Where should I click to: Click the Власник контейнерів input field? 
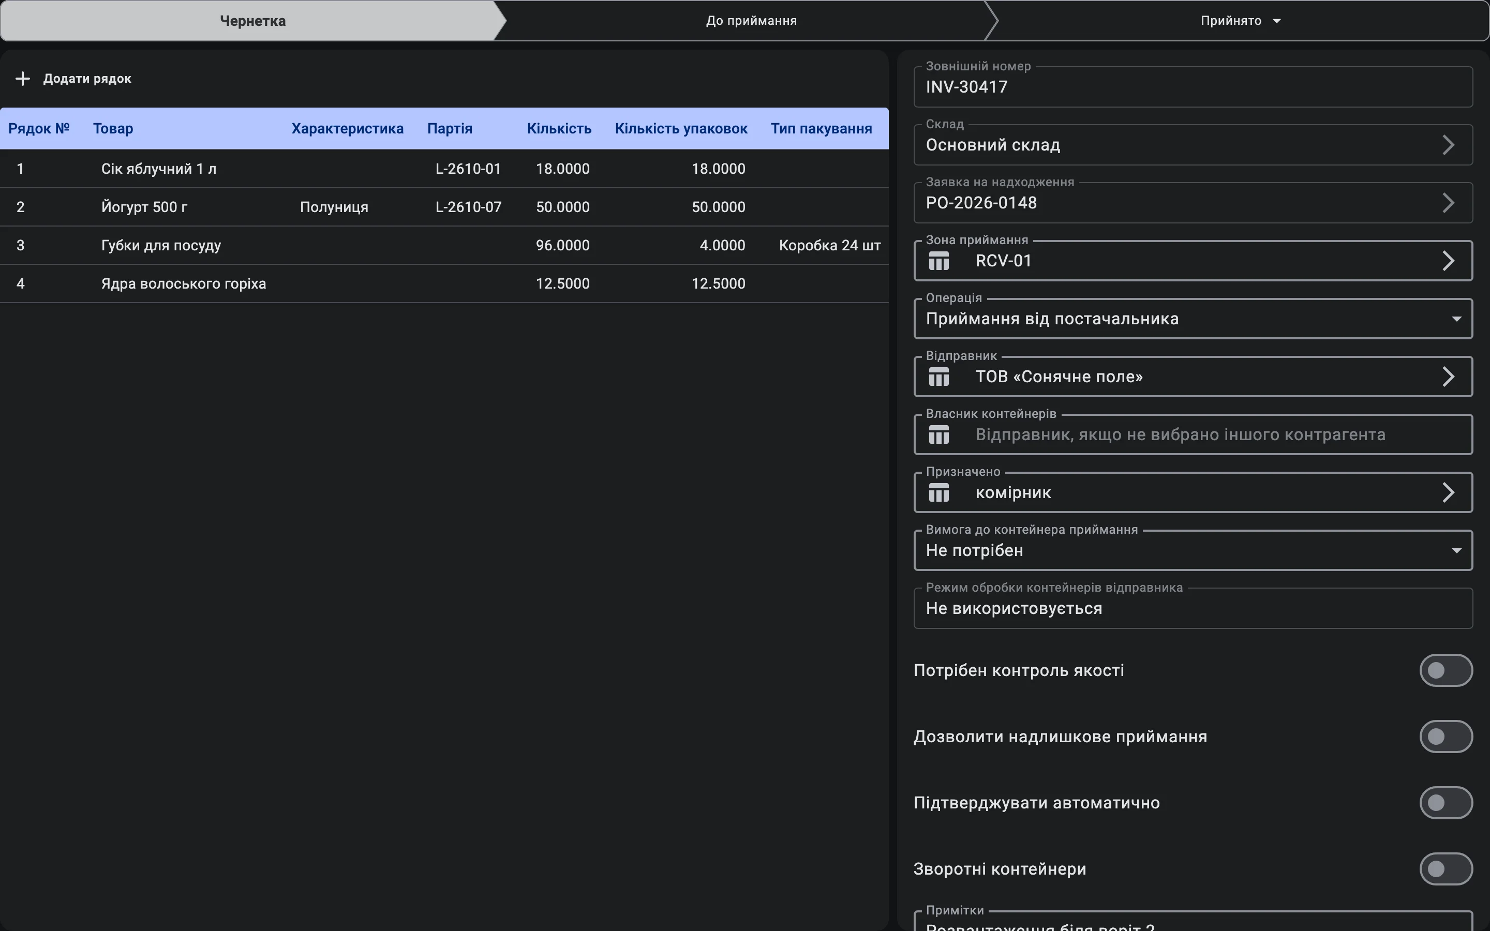1193,434
